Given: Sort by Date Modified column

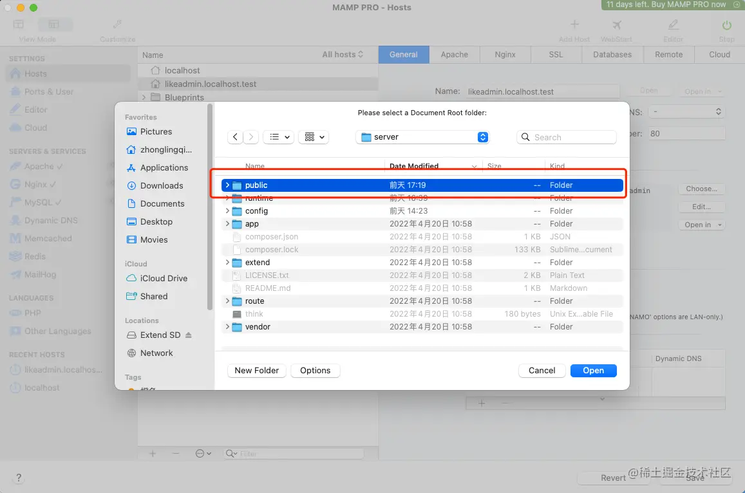Looking at the screenshot, I should [433, 166].
